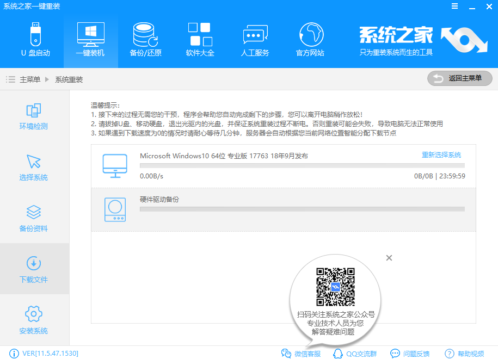
Task: Switch to the 一键装机 tab
Action: tap(90, 39)
